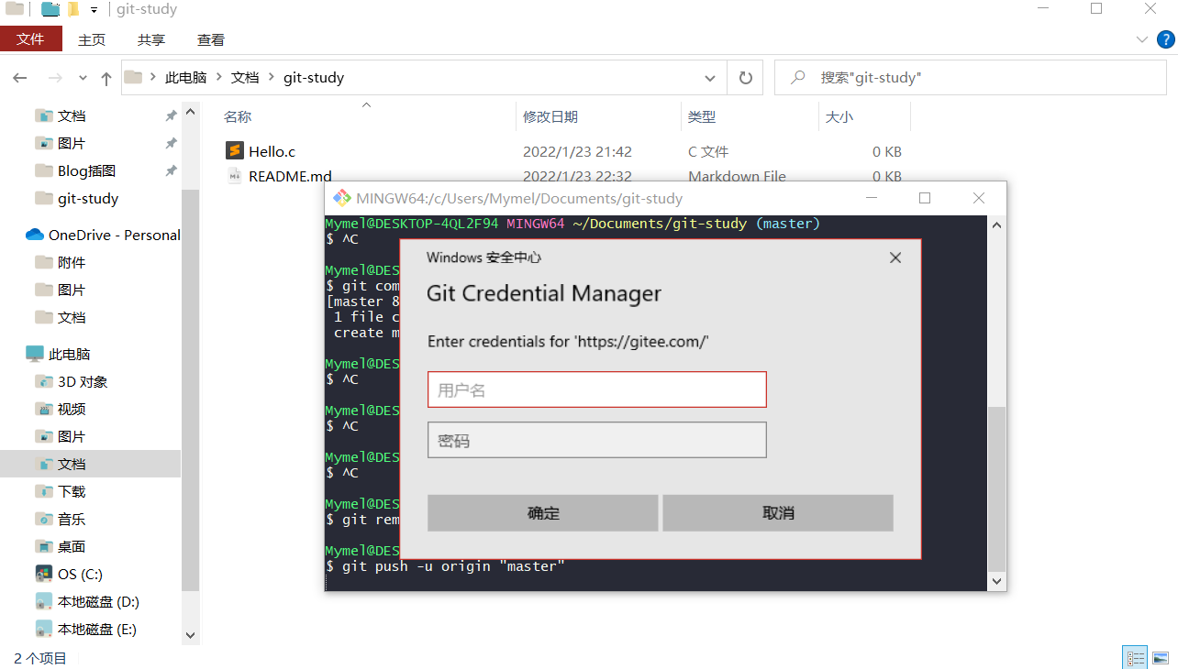Open the 主页 ribbon tab
Screen dimensions: 1178x669
tap(92, 39)
